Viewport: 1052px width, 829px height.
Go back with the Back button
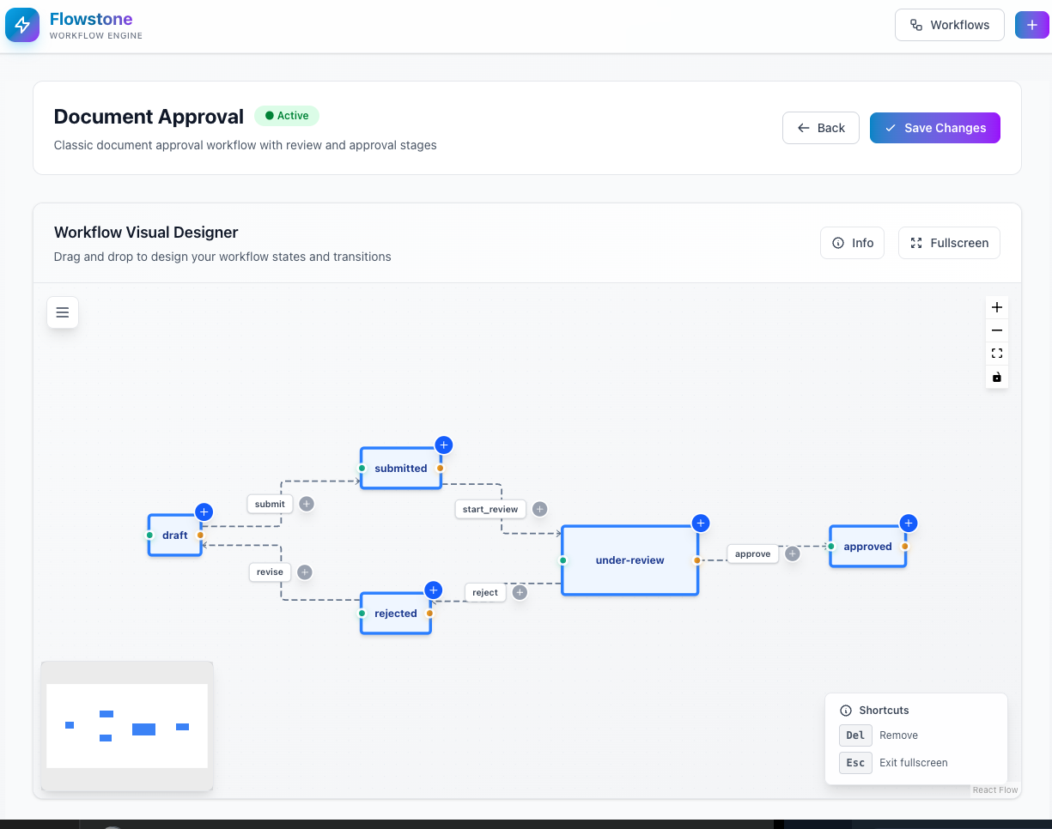point(821,128)
